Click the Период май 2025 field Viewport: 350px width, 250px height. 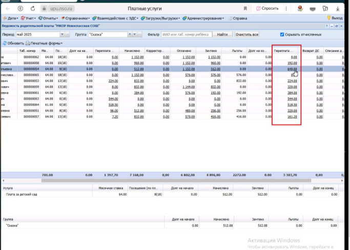coord(38,34)
